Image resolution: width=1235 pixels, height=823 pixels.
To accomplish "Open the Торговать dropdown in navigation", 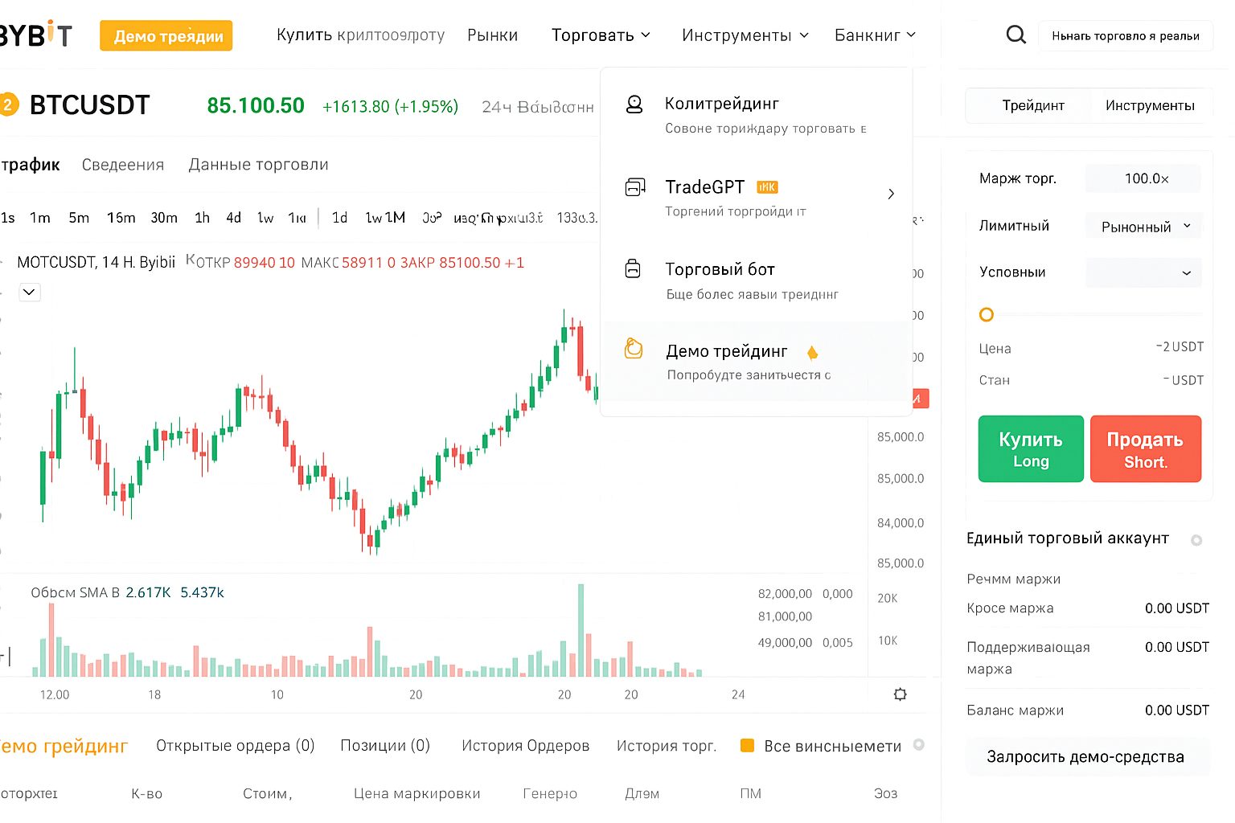I will coord(601,35).
